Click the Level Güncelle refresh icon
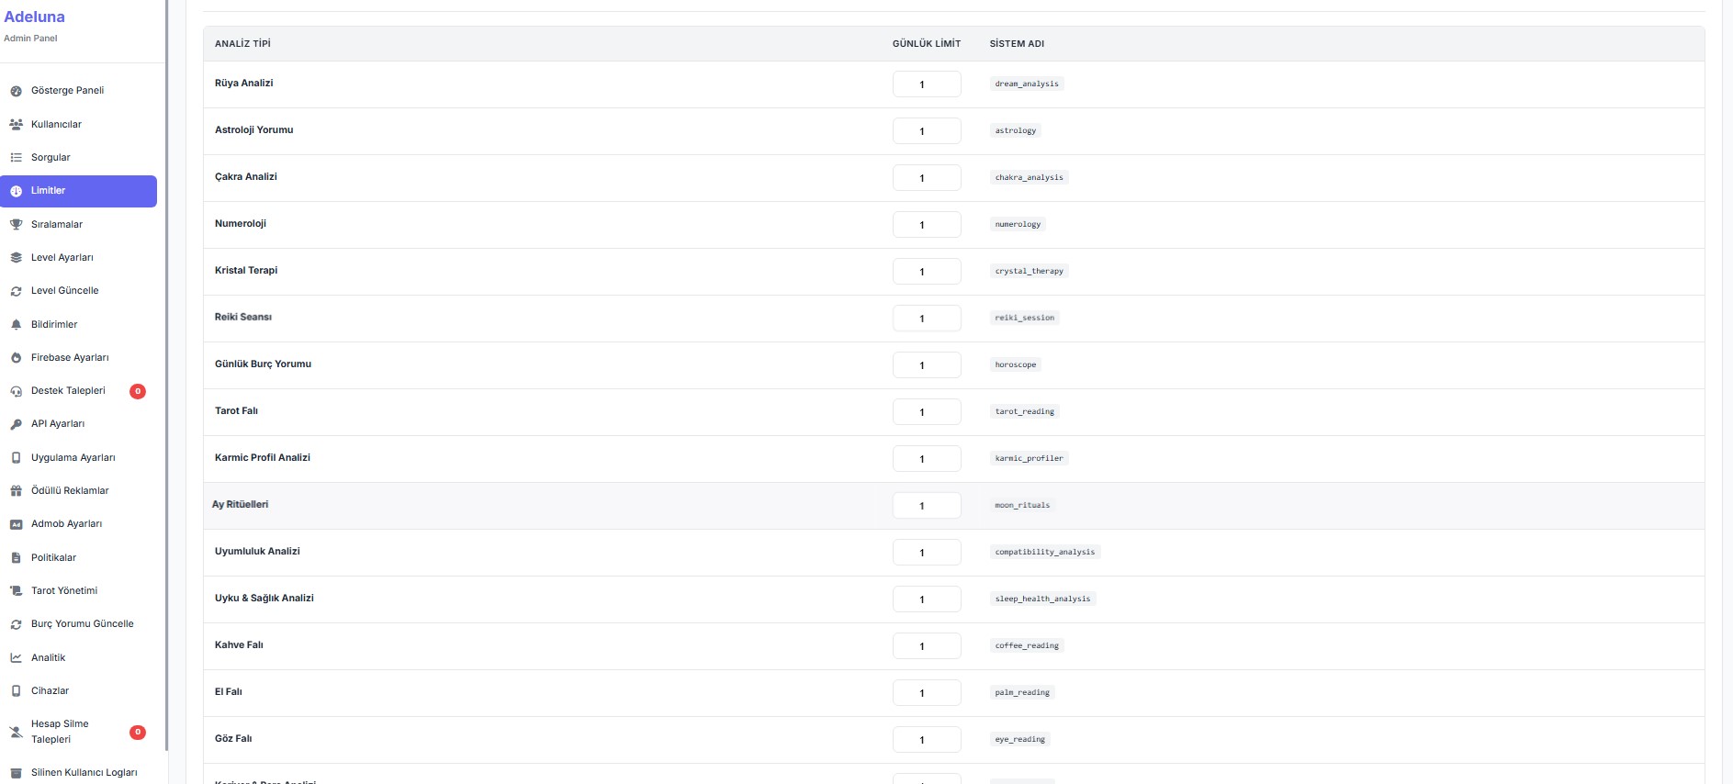Viewport: 1733px width, 784px height. [x=16, y=291]
